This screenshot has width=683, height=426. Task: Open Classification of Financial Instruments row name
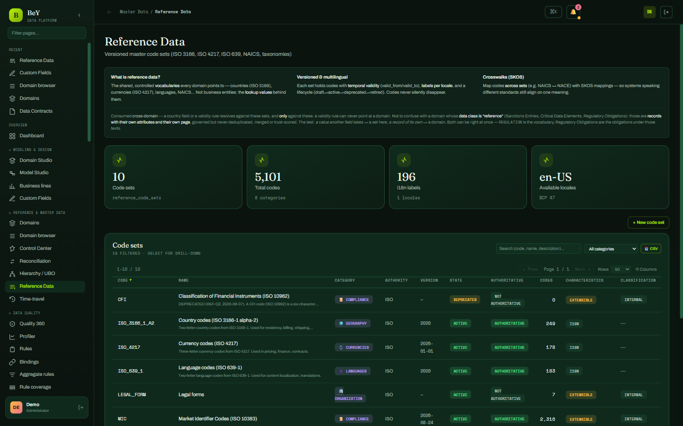(234, 296)
